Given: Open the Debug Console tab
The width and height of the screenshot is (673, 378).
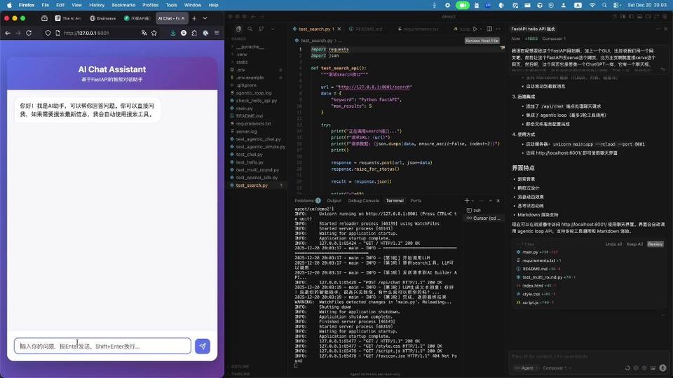Looking at the screenshot, I should 364,201.
